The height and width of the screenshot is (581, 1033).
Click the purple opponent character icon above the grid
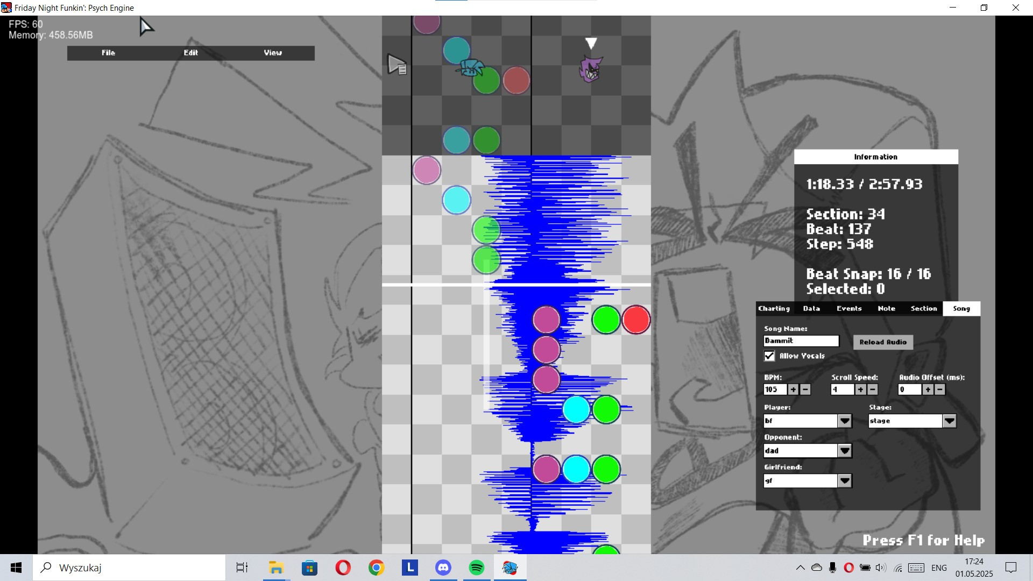[x=590, y=69]
